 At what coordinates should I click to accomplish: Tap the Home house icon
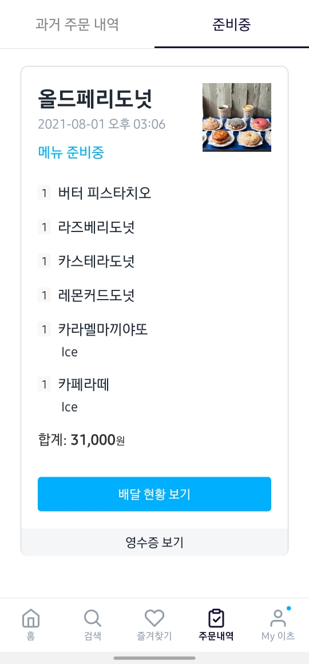[x=31, y=619]
